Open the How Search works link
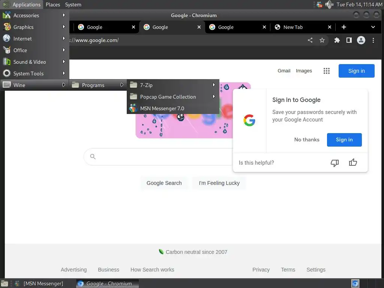This screenshot has height=288, width=384. point(152,270)
